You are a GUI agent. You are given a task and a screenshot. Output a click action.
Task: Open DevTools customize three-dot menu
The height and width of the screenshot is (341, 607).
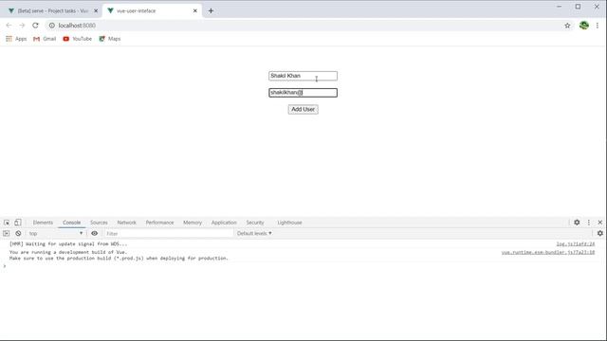point(589,223)
